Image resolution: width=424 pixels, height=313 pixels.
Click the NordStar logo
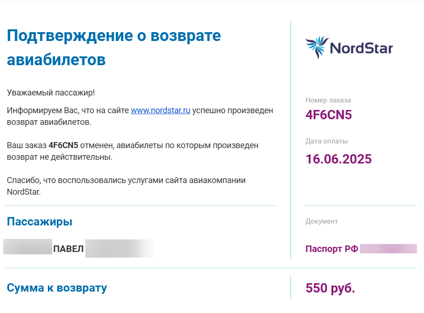[x=349, y=48]
